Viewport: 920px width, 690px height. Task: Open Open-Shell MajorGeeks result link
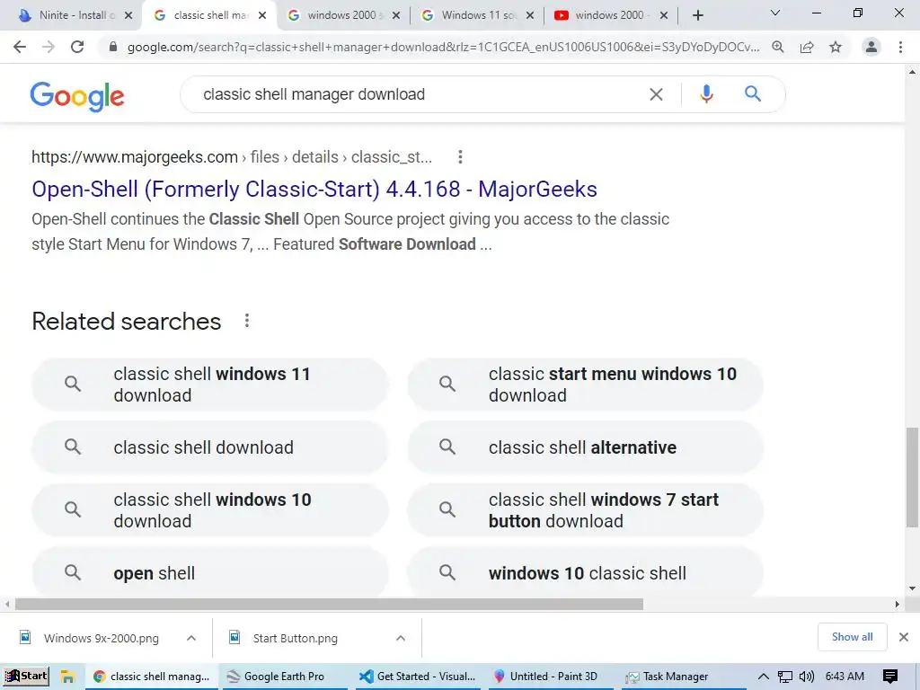[314, 190]
